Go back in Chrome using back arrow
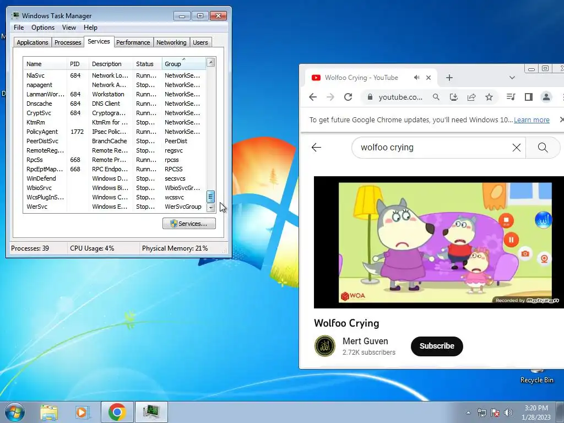 click(x=313, y=97)
